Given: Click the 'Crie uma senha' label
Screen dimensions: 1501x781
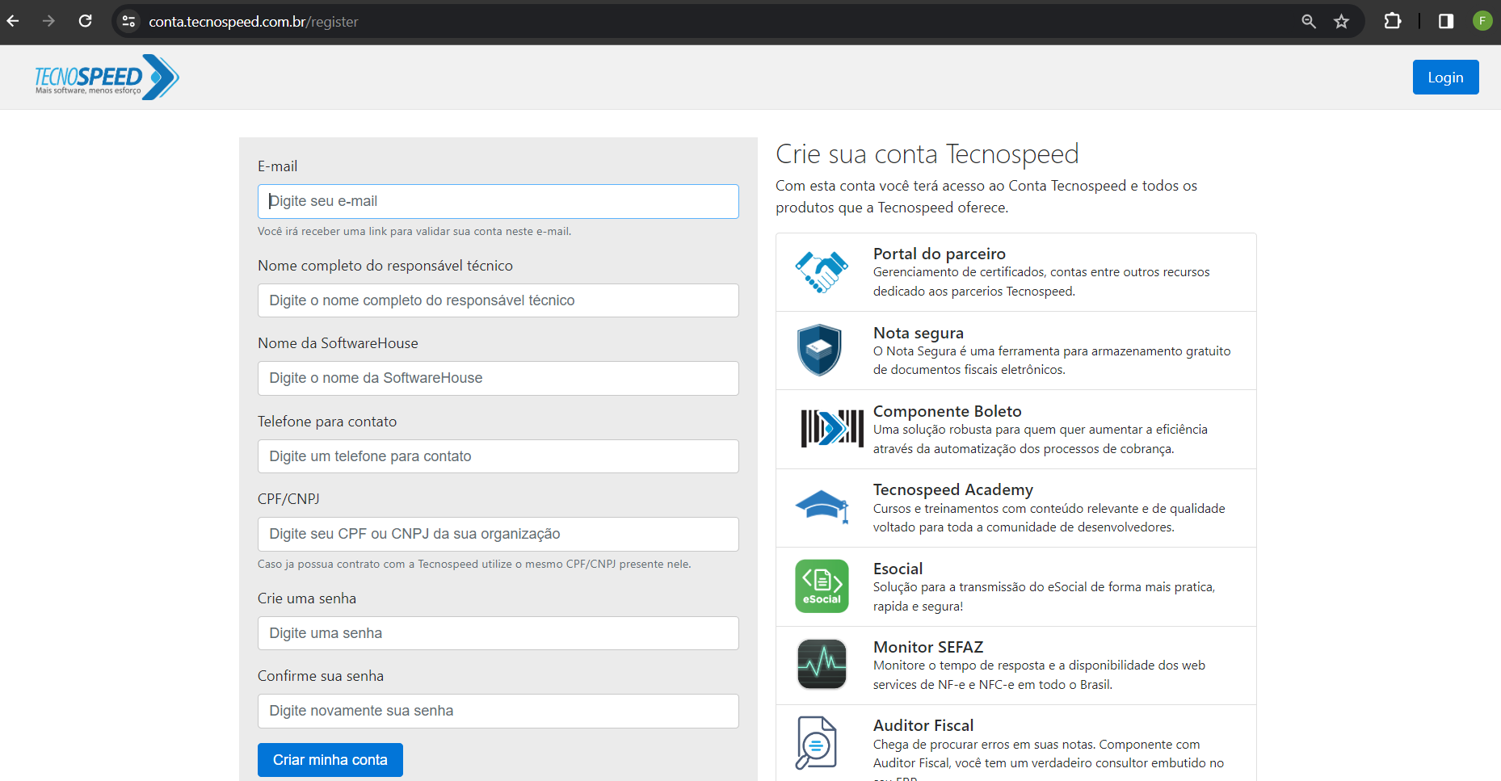Looking at the screenshot, I should (307, 598).
